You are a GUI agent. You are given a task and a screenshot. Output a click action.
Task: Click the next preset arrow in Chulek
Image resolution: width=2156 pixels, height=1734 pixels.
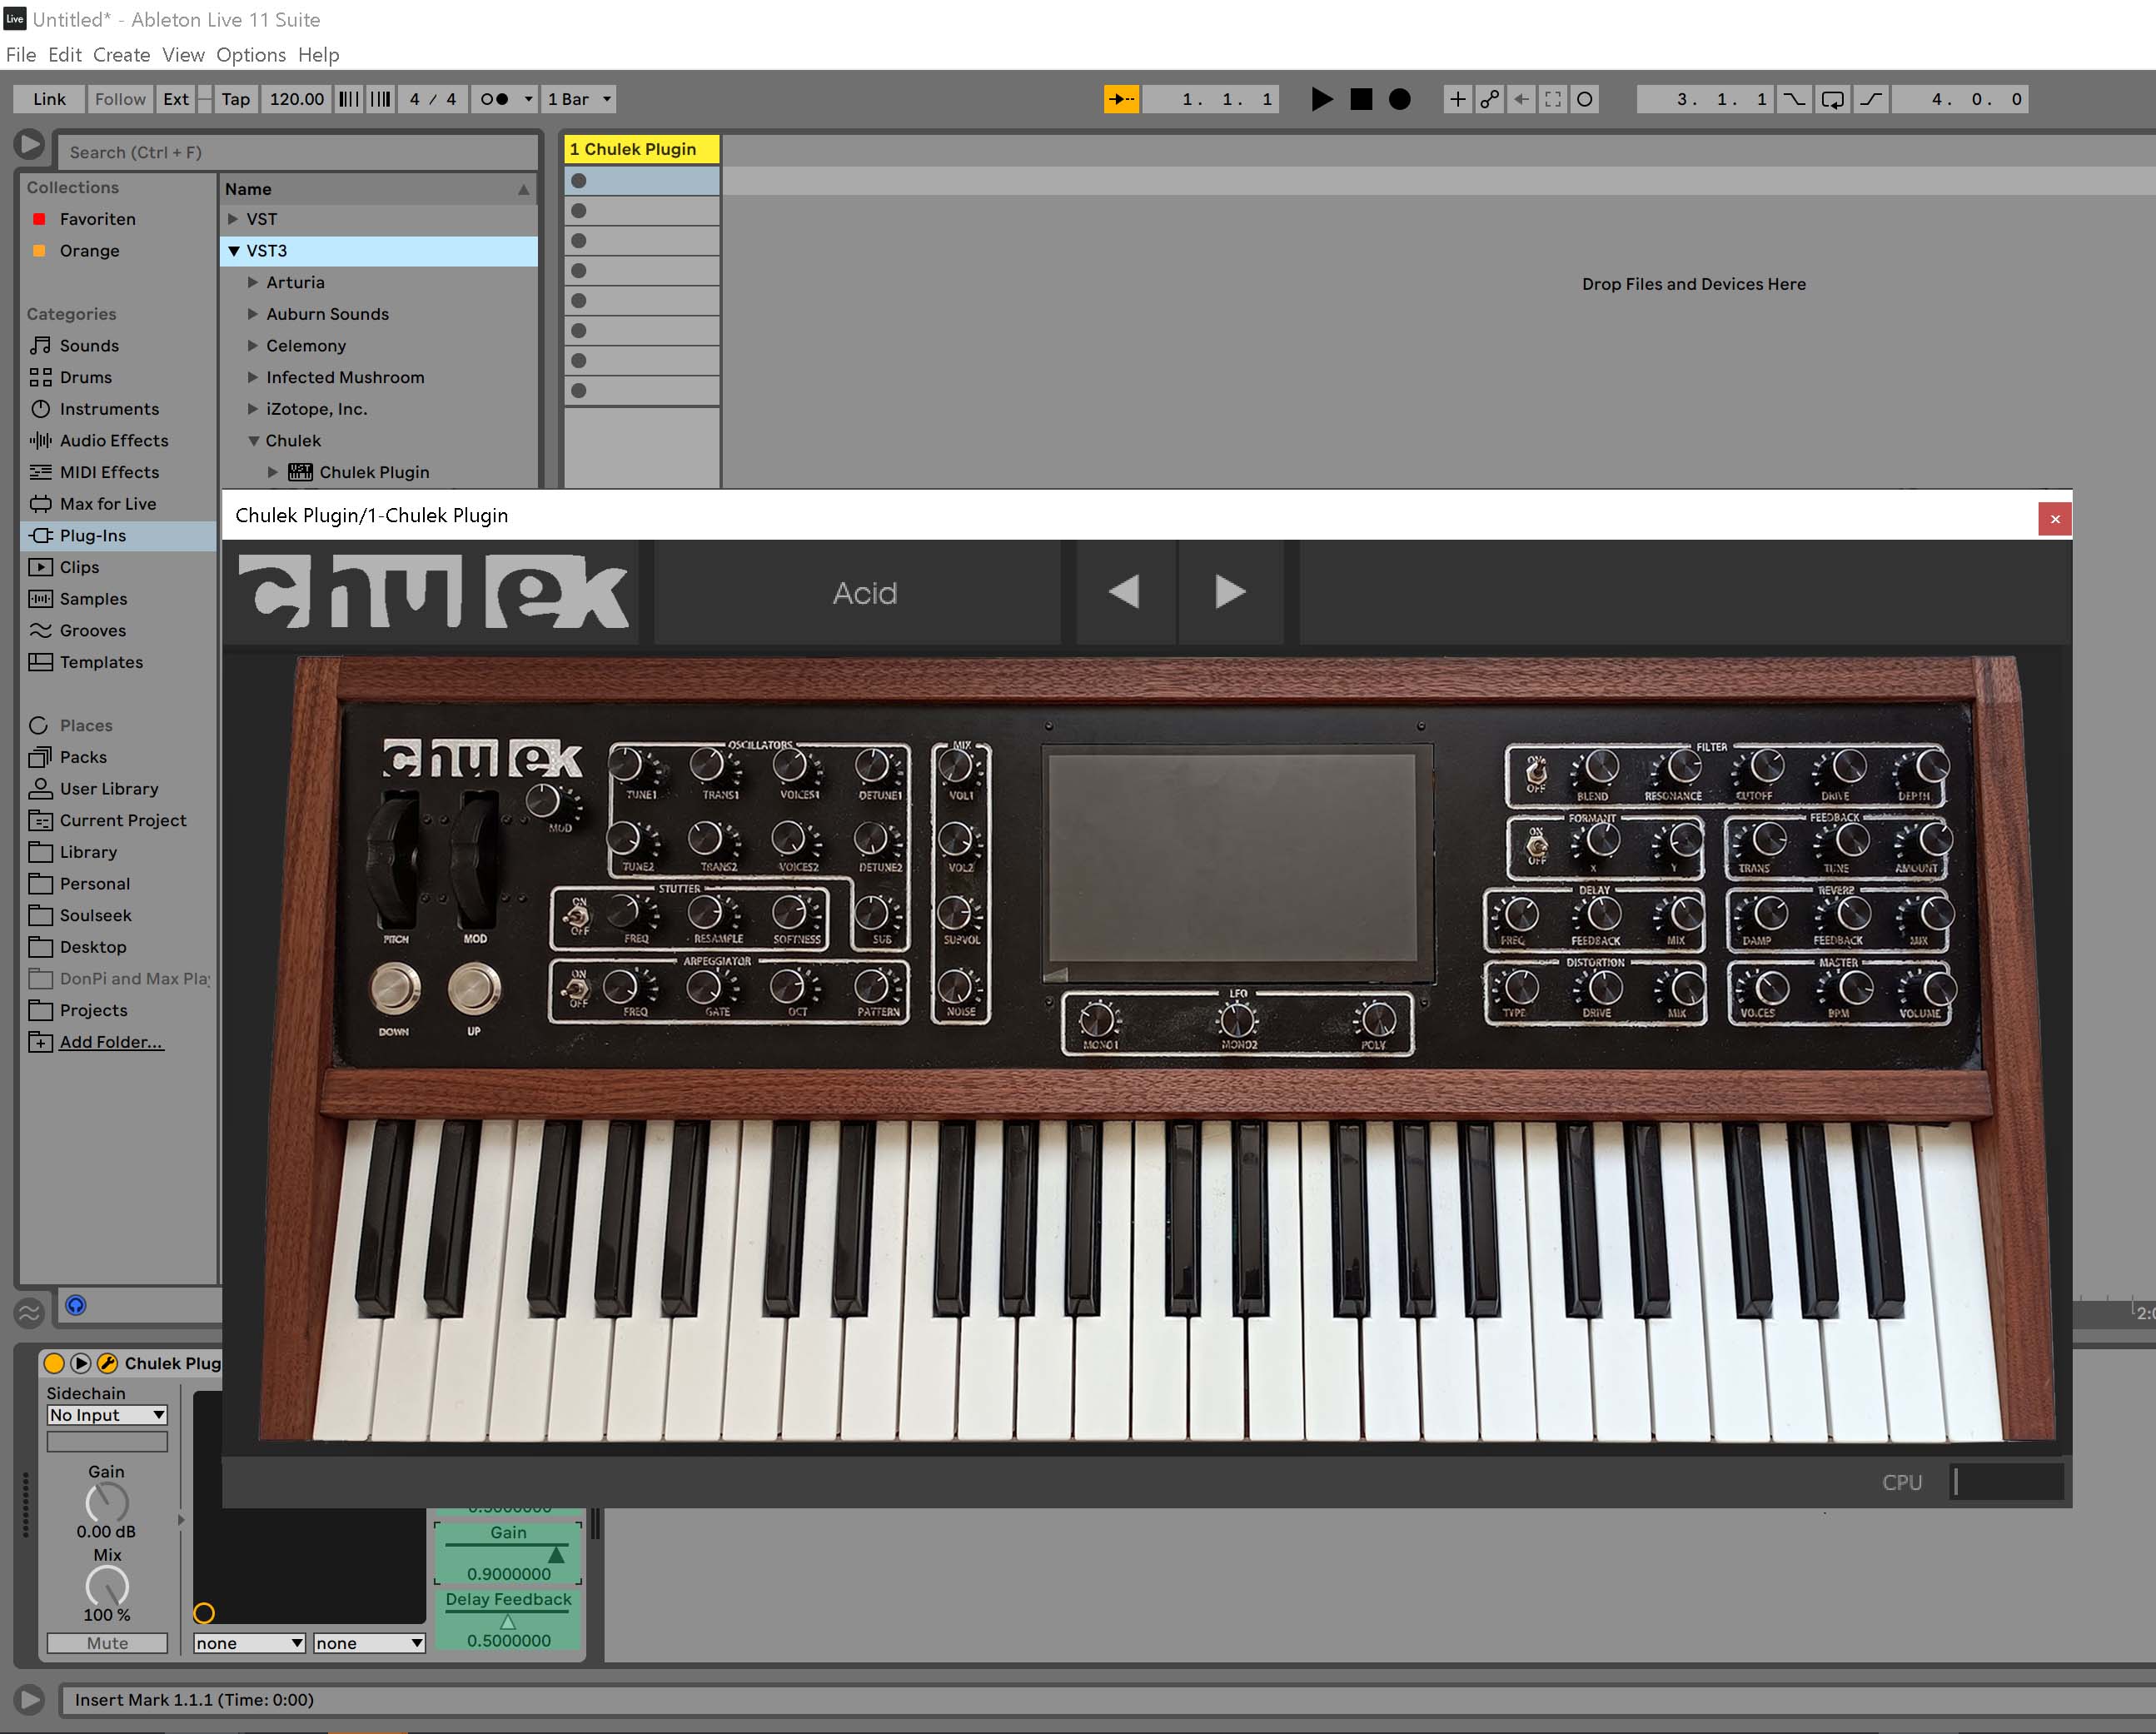(x=1230, y=592)
